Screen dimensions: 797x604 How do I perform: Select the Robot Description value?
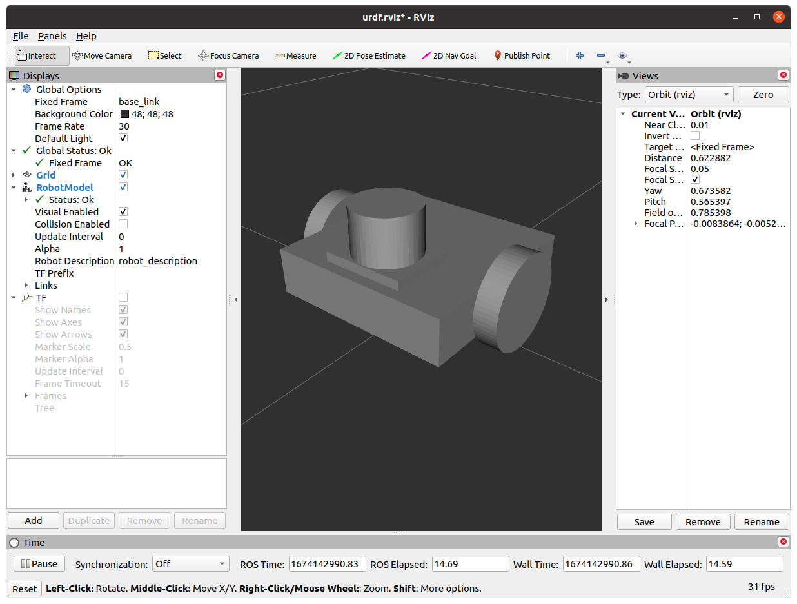[158, 260]
